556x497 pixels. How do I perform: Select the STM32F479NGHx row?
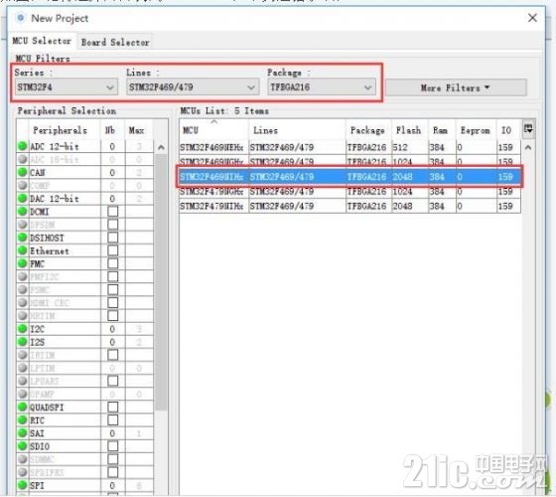coord(349,191)
